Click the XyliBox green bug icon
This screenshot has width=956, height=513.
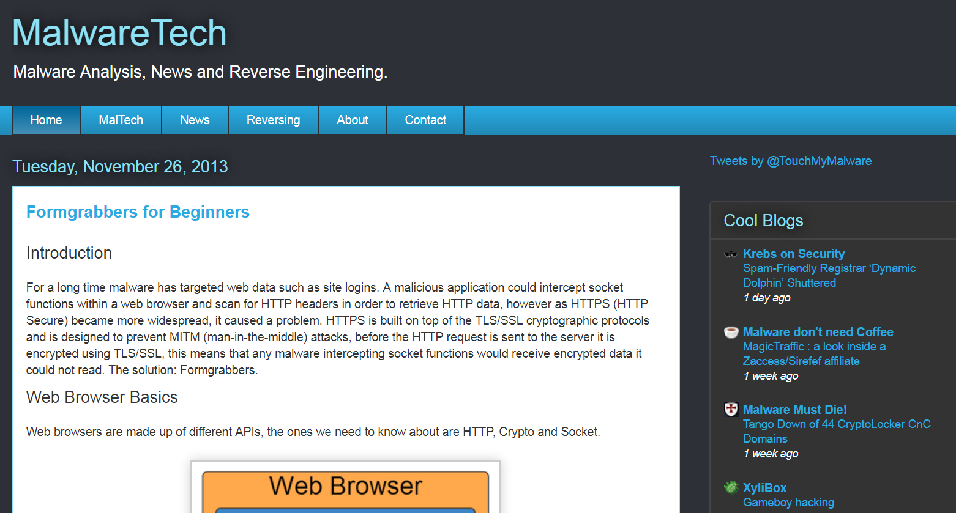(731, 487)
